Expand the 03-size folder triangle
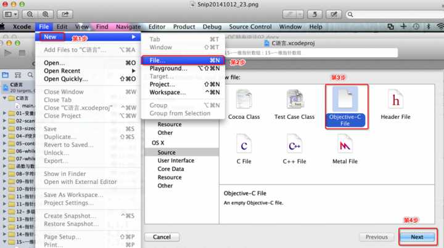 (4, 128)
